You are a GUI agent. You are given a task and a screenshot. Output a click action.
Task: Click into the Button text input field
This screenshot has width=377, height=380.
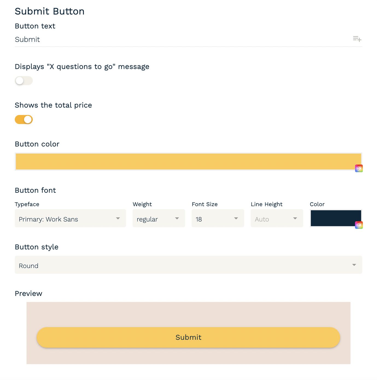coord(109,39)
